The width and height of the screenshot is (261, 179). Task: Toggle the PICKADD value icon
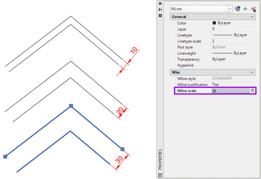238,9
